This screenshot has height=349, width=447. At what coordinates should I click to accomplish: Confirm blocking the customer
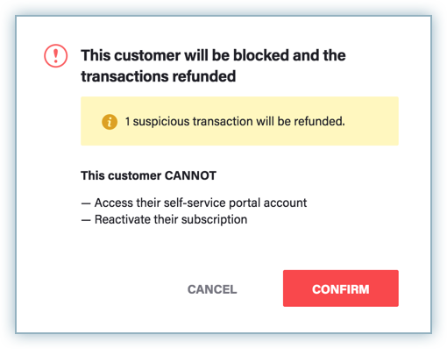pos(340,288)
